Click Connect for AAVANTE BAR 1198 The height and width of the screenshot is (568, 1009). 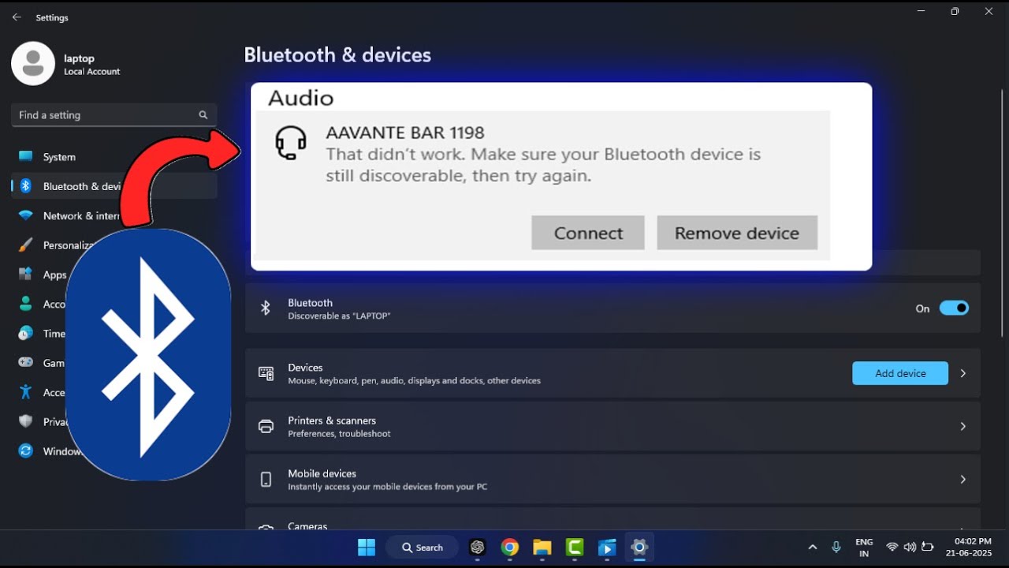(x=588, y=233)
